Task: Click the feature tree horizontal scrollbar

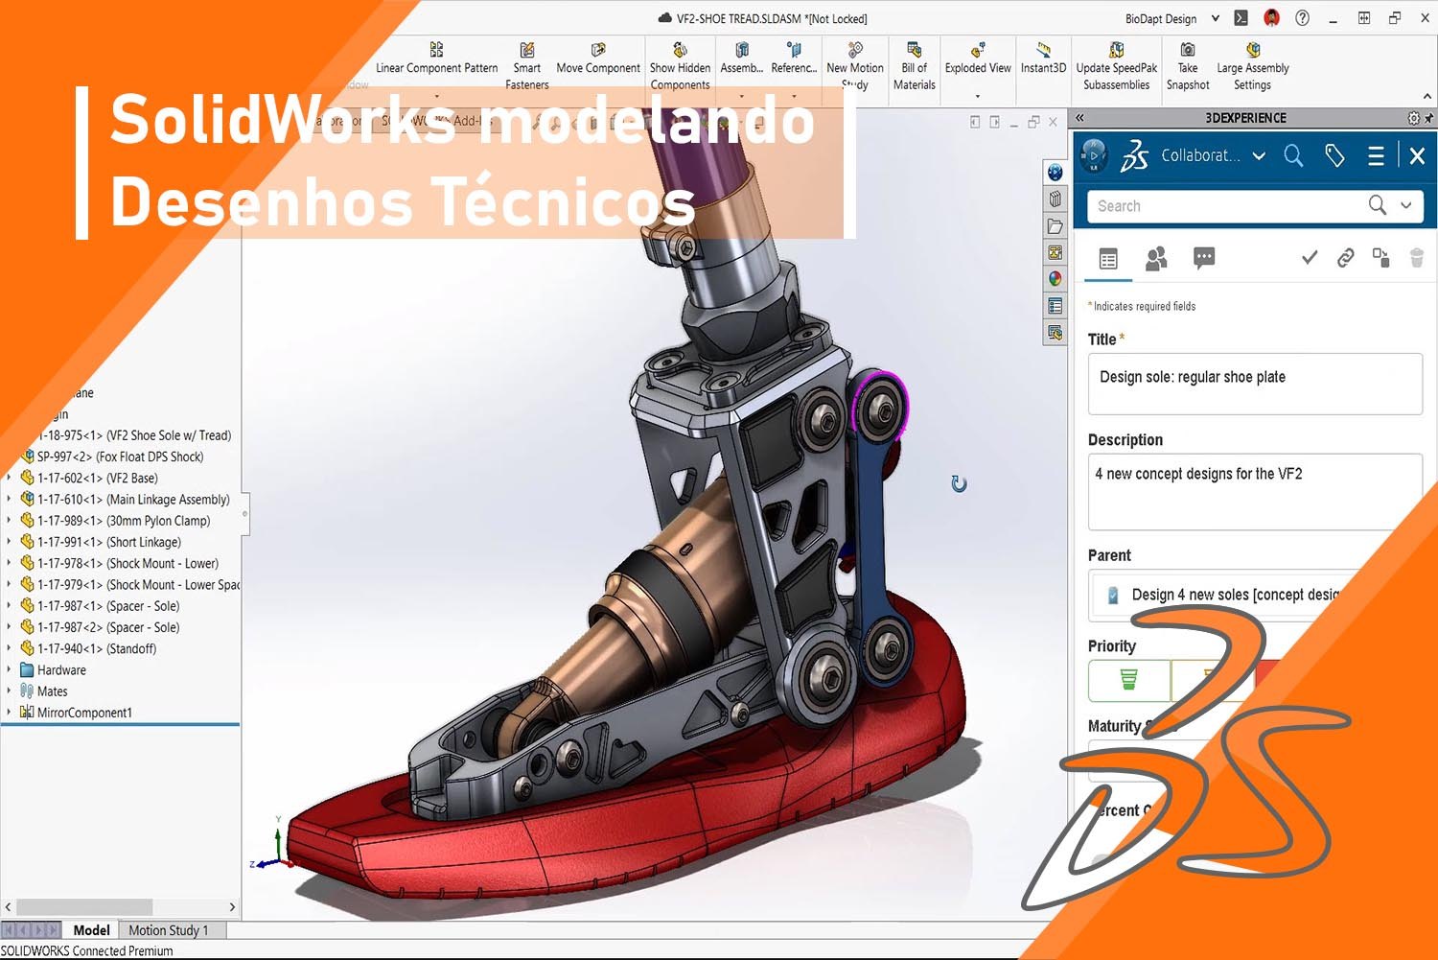Action: pos(84,907)
